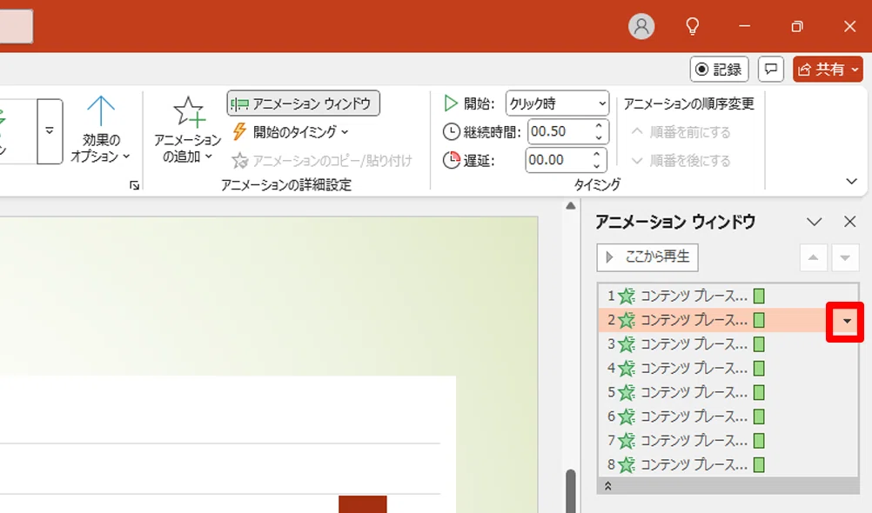Collapse animation list with double chevron

[607, 486]
